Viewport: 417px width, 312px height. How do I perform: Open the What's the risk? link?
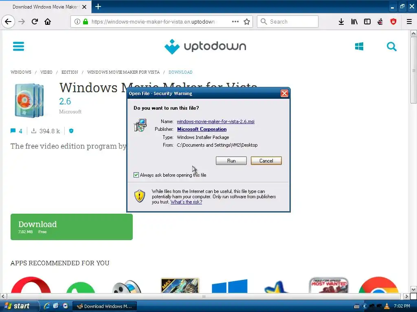pyautogui.click(x=186, y=202)
